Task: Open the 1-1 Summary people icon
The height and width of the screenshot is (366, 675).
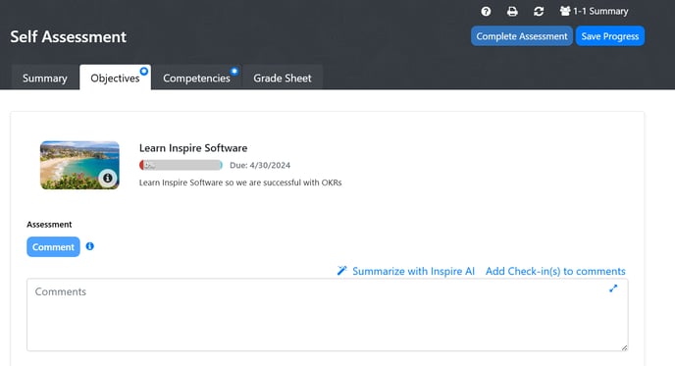Action: [565, 11]
